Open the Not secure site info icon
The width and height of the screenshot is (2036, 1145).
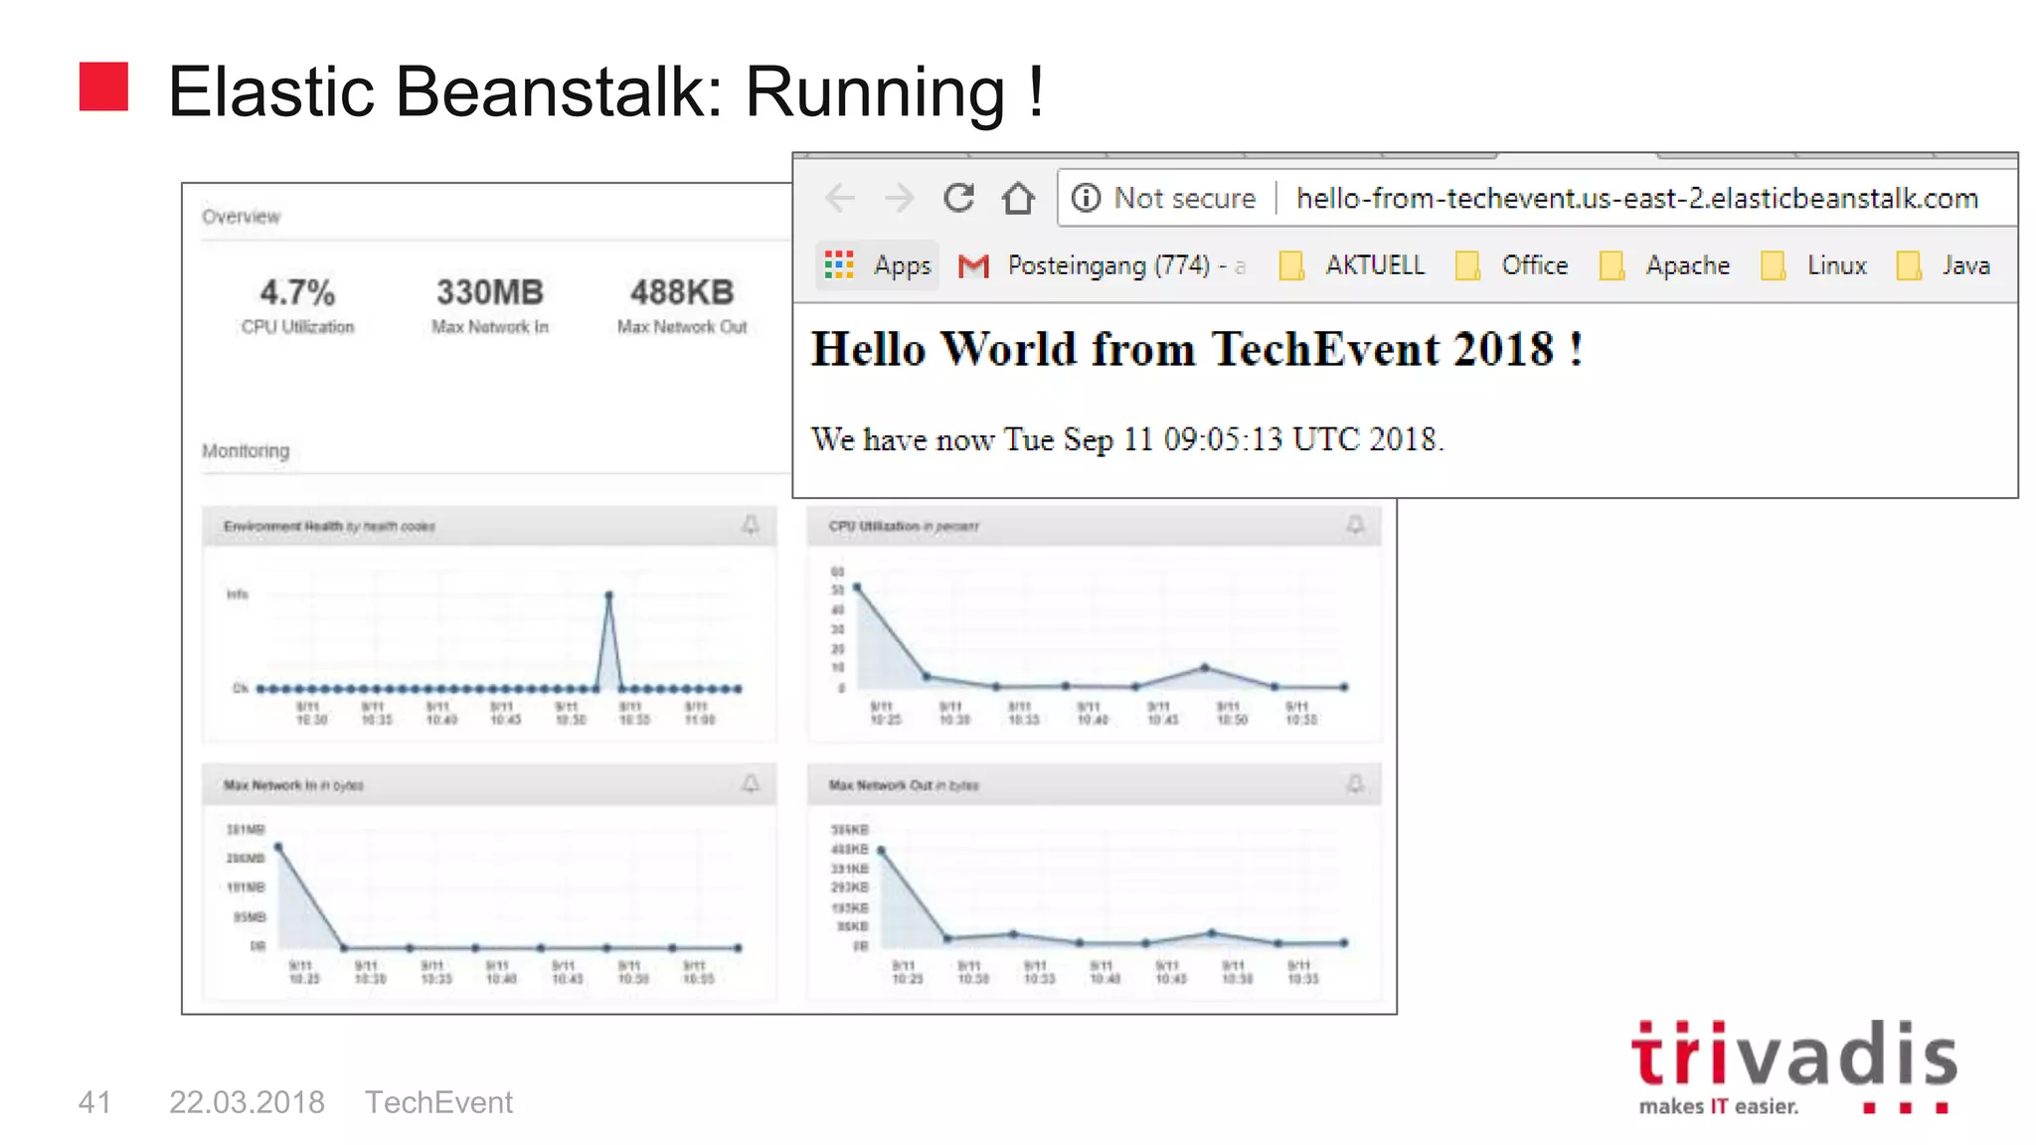coord(1086,199)
